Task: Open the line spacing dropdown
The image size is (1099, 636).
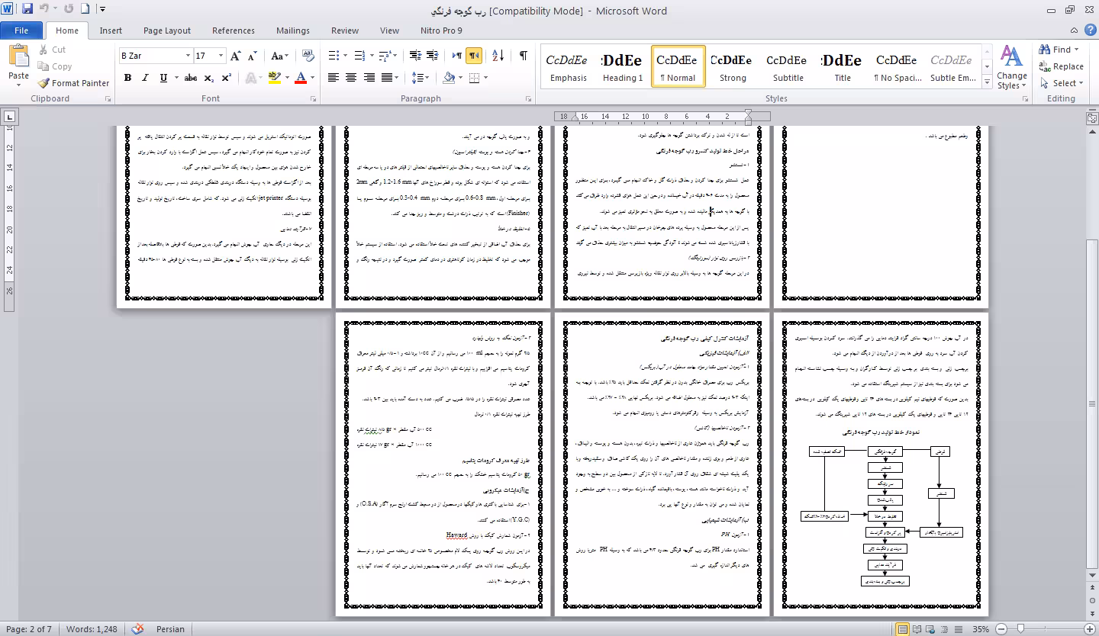Action: point(421,78)
